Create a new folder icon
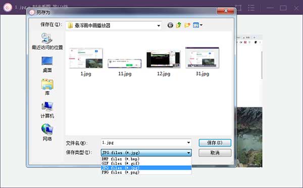Viewport: 303px width, 188px height. pyautogui.click(x=187, y=25)
